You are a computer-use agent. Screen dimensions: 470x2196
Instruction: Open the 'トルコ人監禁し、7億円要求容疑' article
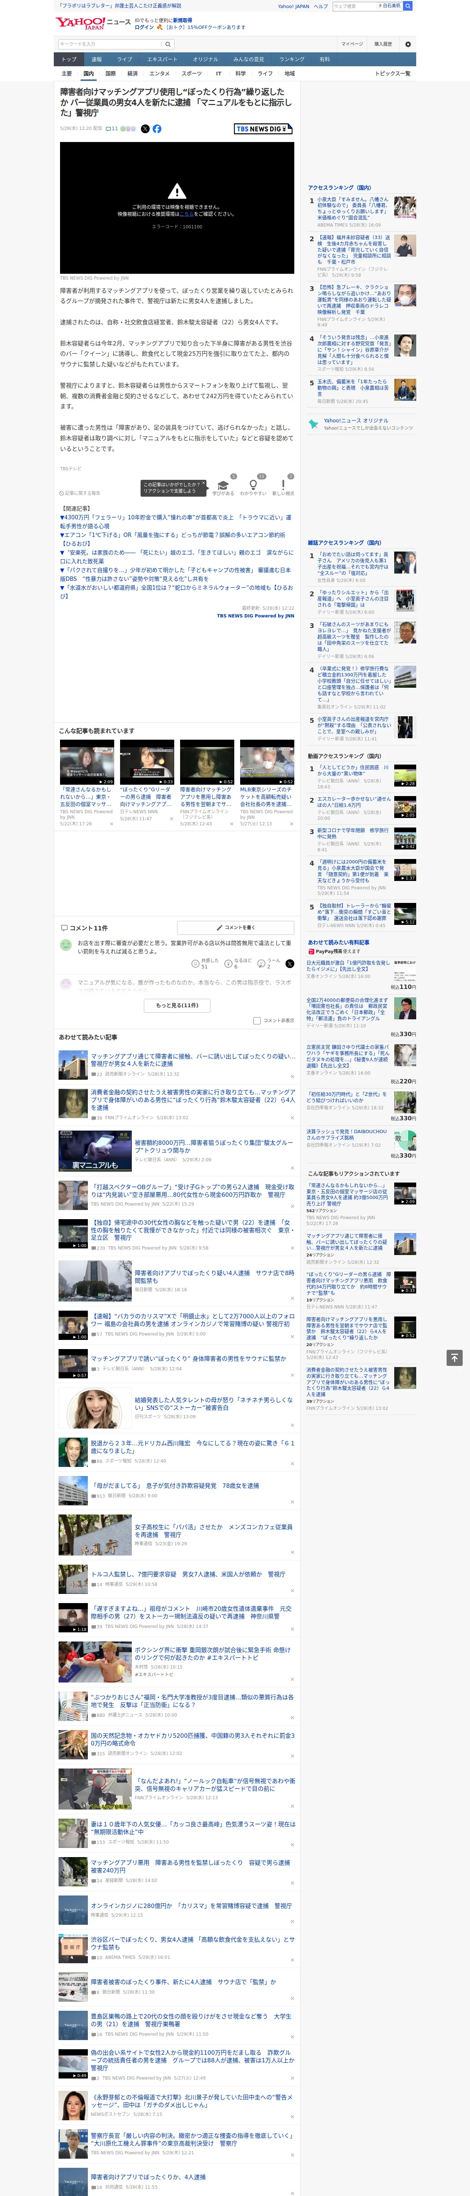point(188,1574)
